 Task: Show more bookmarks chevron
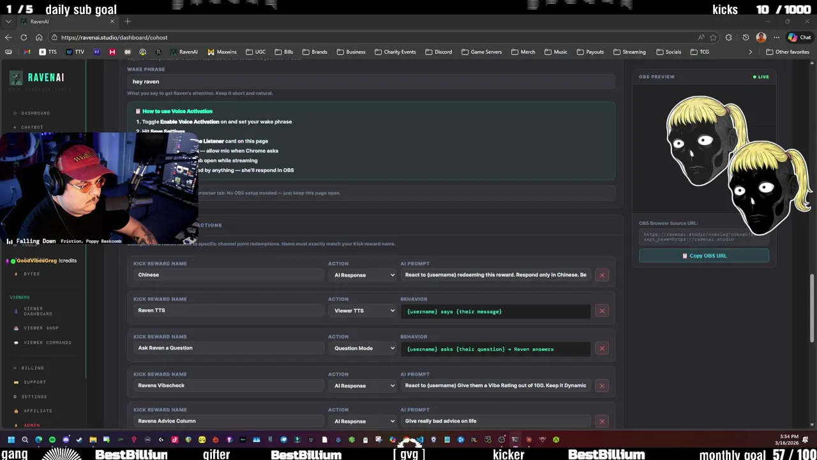pyautogui.click(x=750, y=52)
